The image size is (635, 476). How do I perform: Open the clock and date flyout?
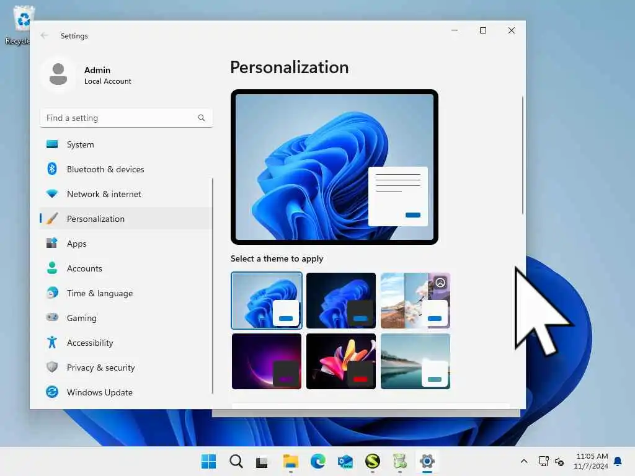tap(591, 461)
